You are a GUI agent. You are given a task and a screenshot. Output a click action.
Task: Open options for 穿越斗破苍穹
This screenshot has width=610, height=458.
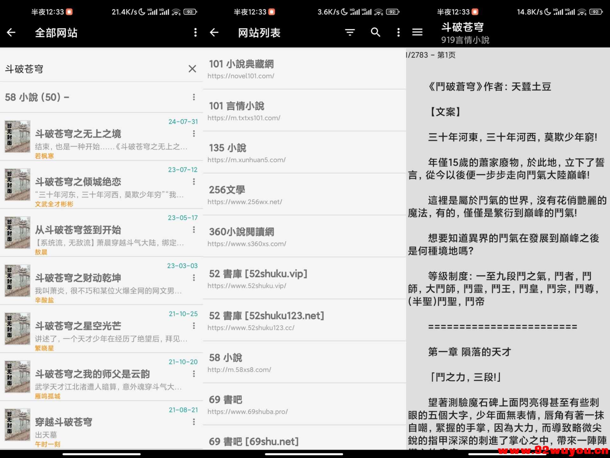click(194, 421)
